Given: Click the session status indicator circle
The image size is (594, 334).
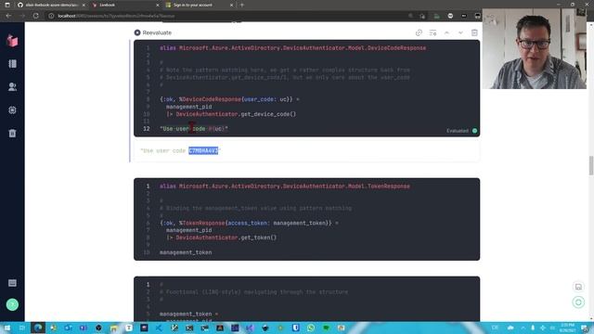Looking at the screenshot, I should pos(578,302).
